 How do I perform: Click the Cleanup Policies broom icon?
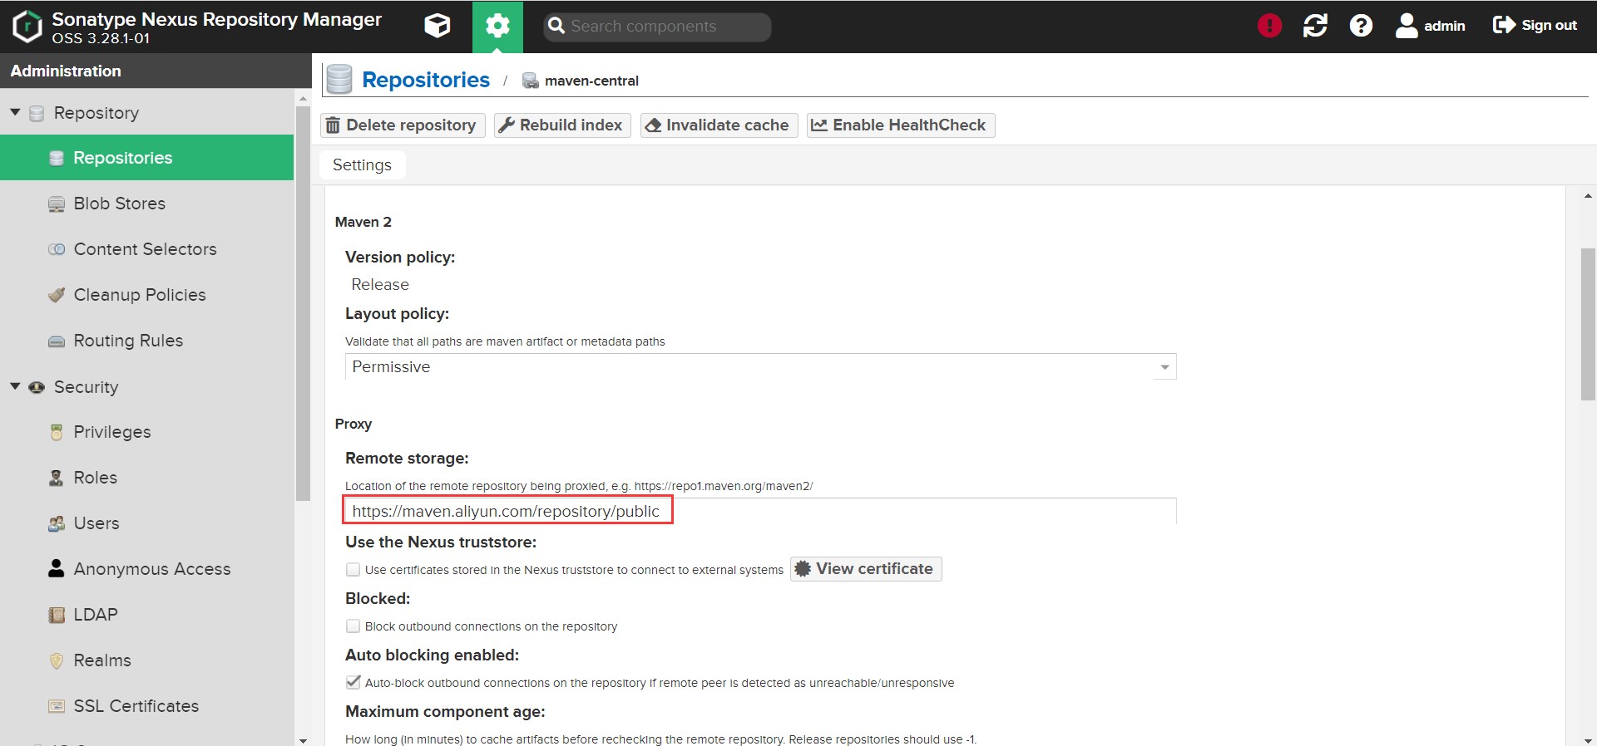(x=57, y=295)
